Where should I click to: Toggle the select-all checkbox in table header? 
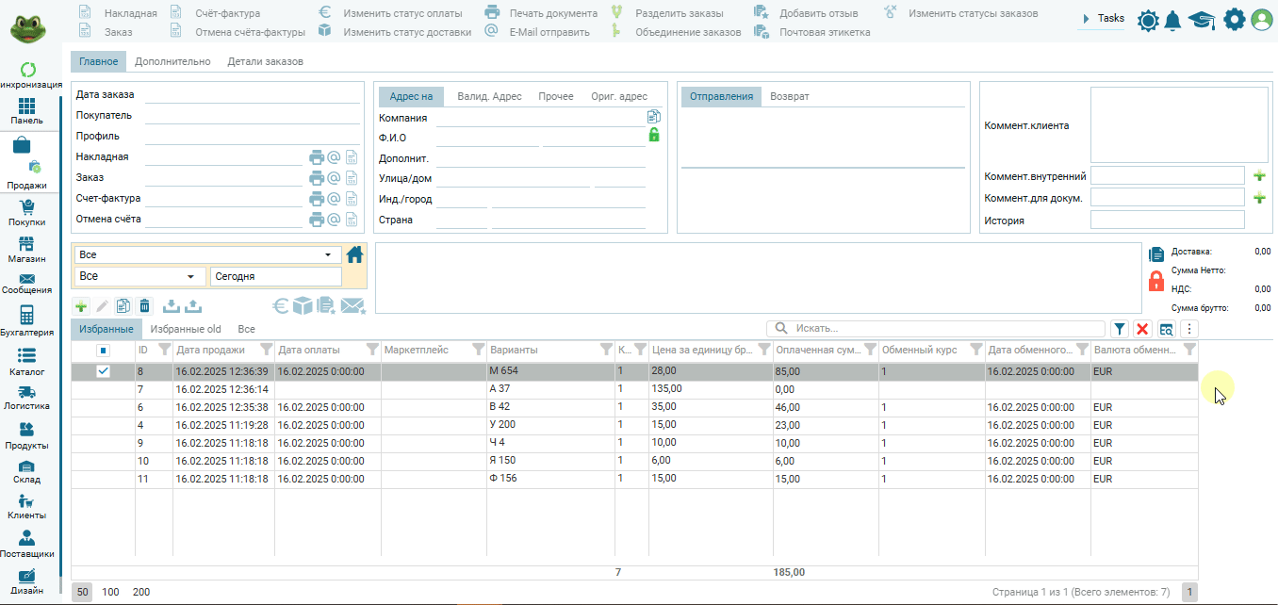104,351
